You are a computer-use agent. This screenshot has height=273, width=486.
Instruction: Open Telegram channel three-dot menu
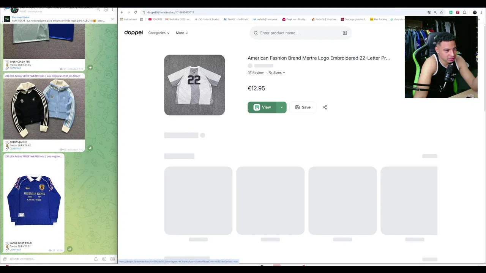(112, 9)
